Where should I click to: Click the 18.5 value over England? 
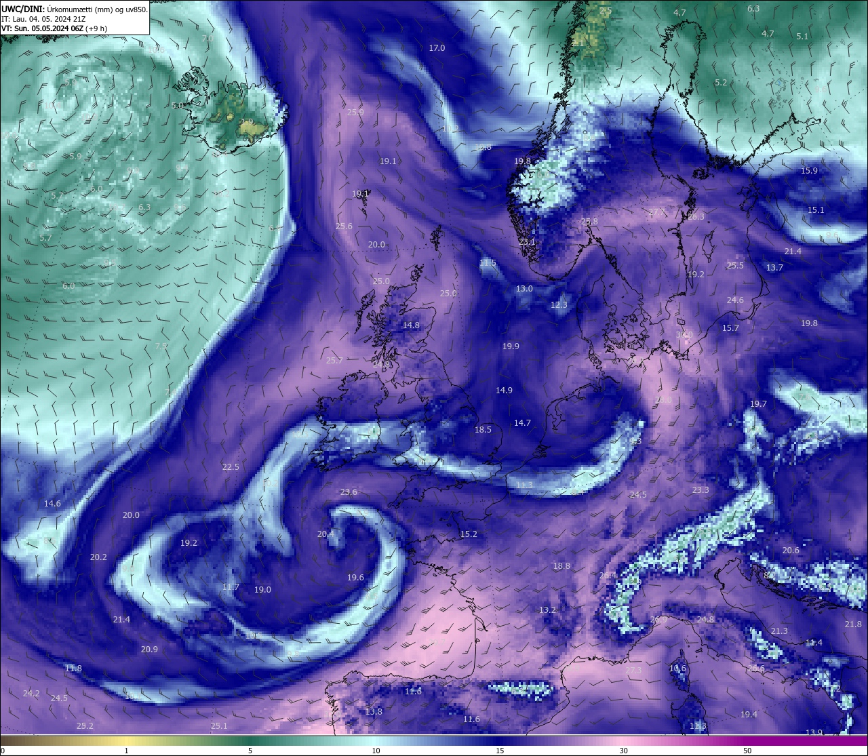click(483, 430)
